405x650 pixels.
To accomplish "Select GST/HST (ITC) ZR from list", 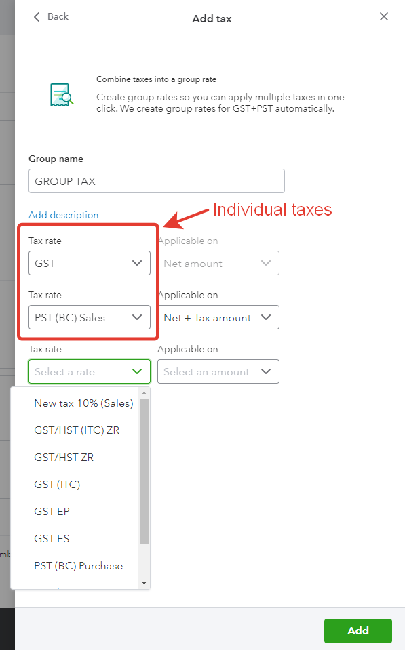I will (x=75, y=430).
